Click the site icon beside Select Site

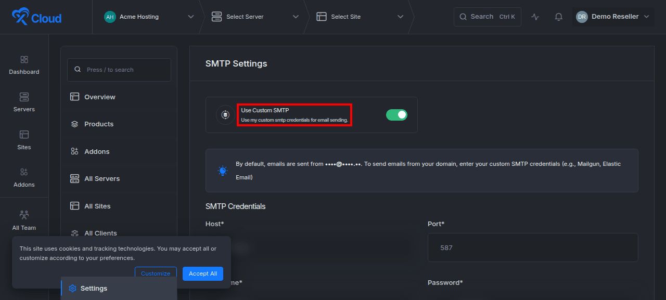click(322, 17)
